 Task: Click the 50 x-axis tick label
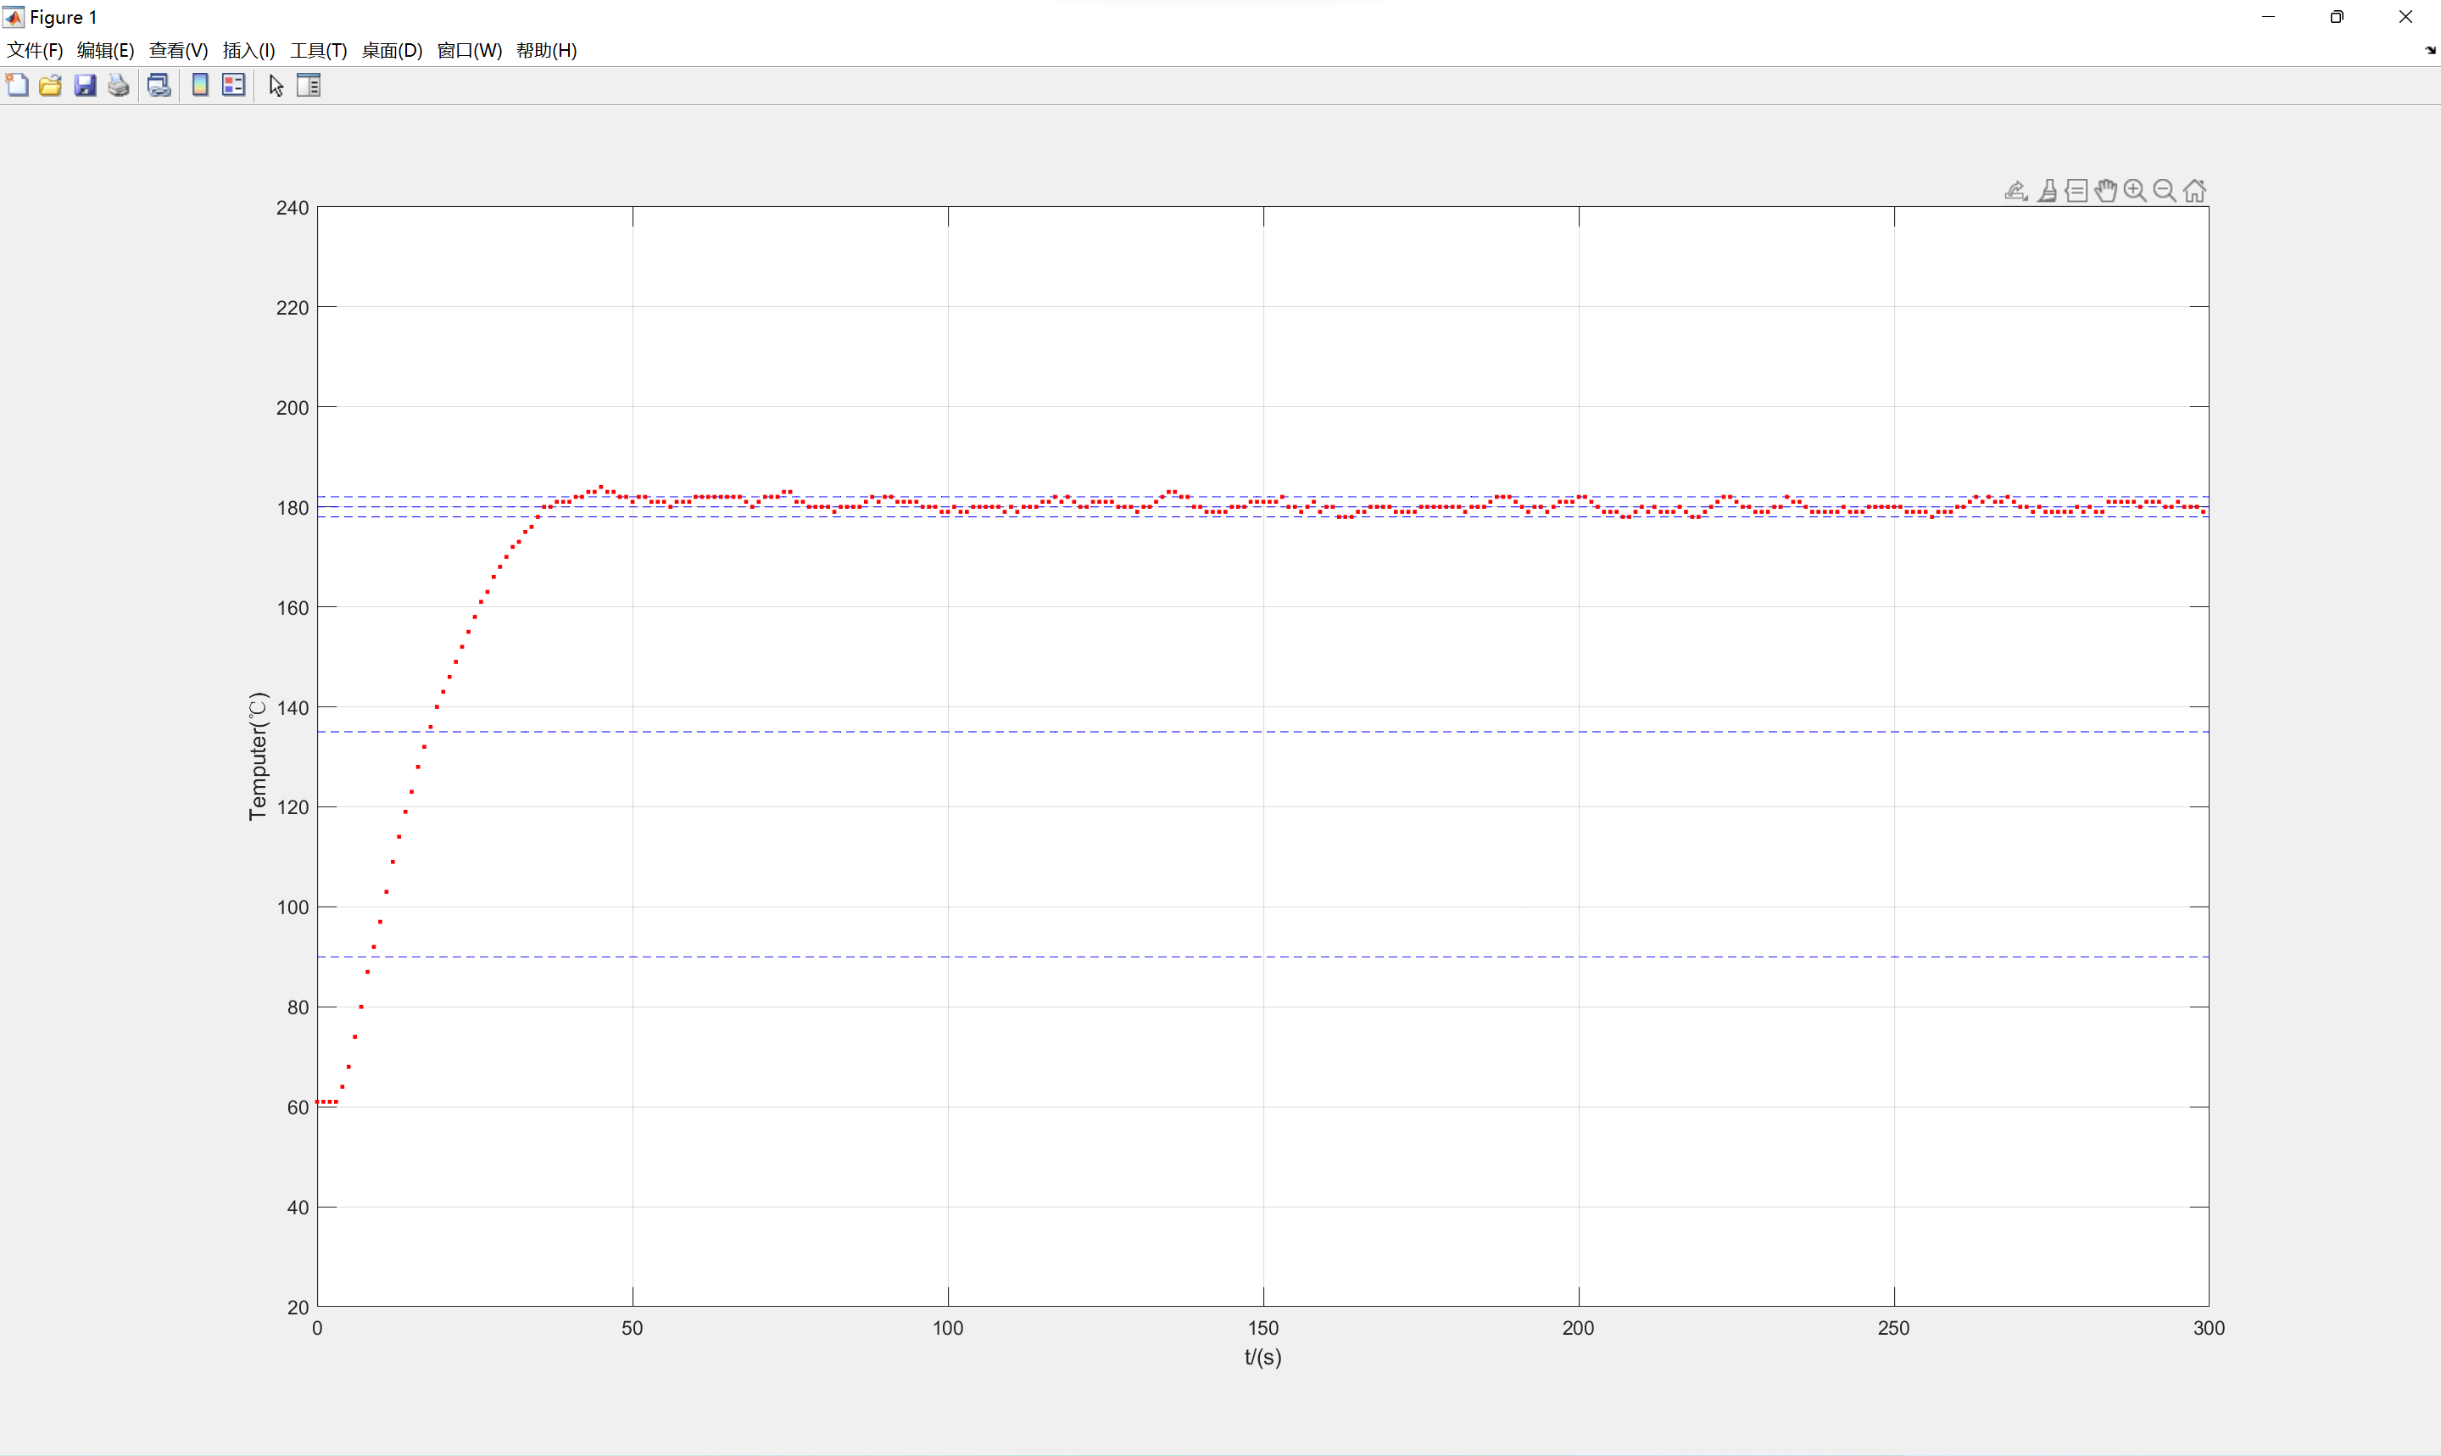(633, 1329)
